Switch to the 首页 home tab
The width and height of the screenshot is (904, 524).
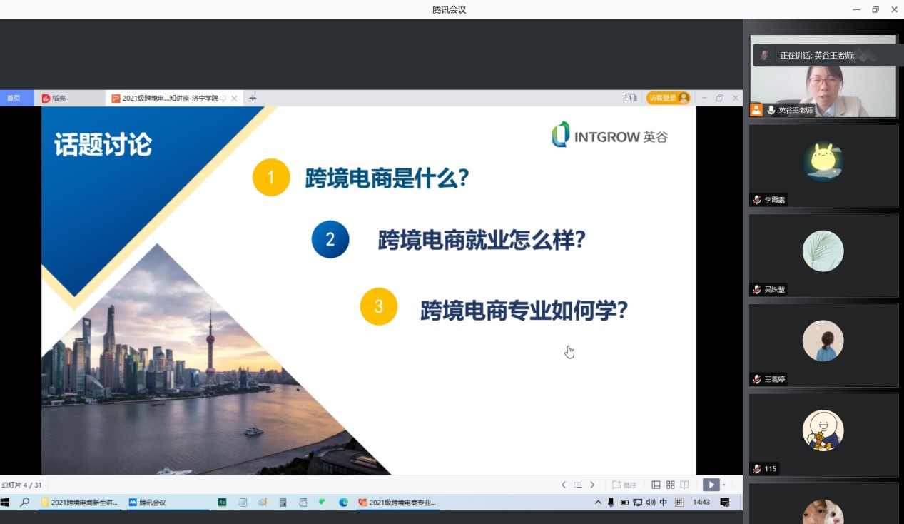point(14,98)
